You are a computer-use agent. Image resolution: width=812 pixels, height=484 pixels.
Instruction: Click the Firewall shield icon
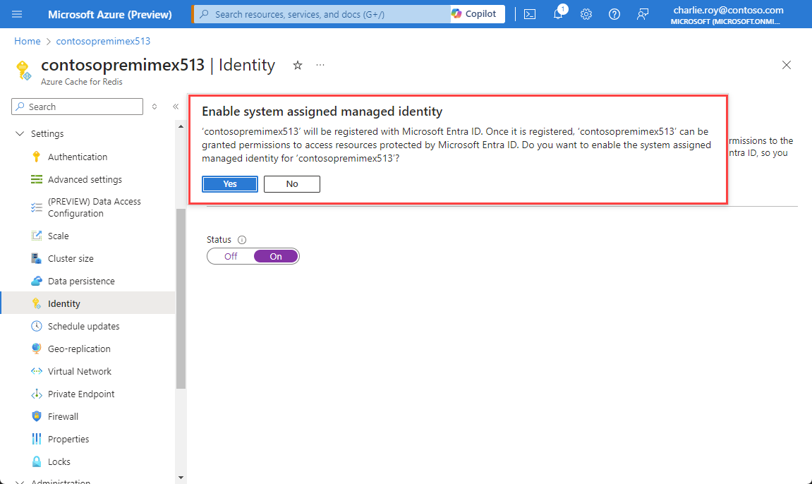click(36, 416)
